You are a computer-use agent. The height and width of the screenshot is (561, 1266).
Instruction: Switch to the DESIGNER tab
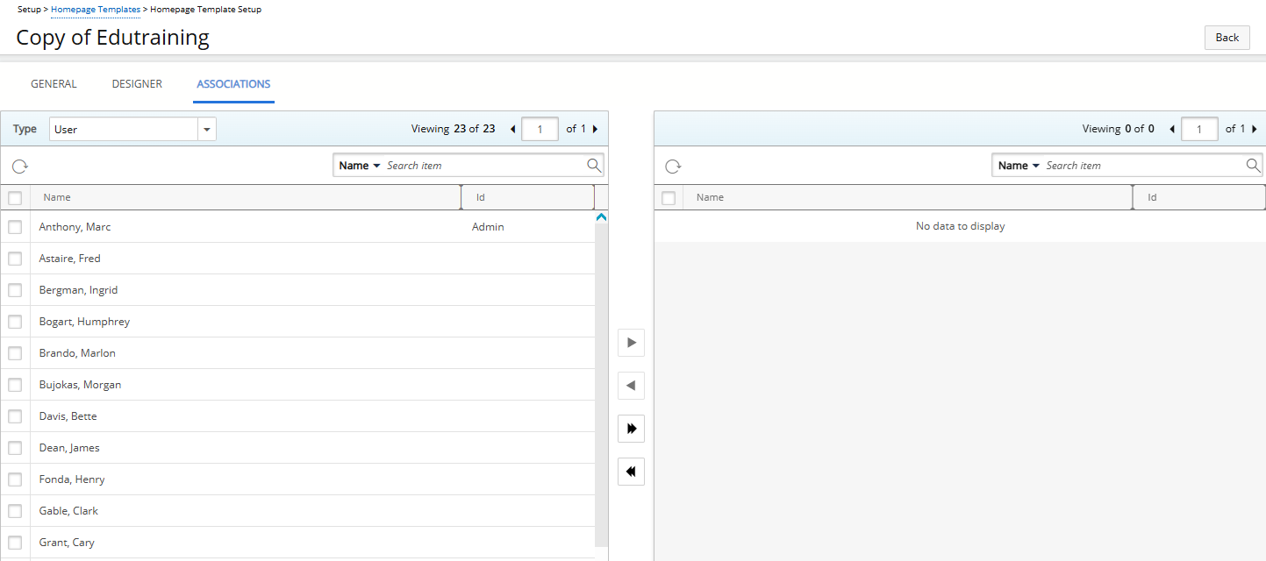point(137,83)
